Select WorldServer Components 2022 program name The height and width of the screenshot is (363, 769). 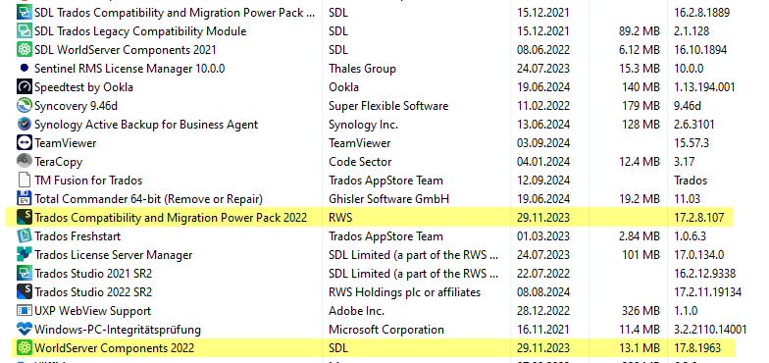pos(114,348)
